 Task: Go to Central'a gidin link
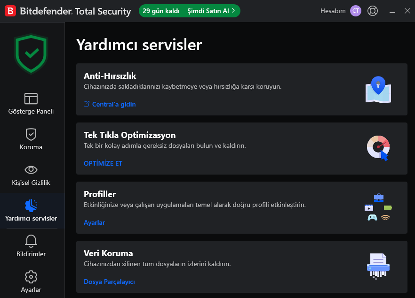[114, 104]
